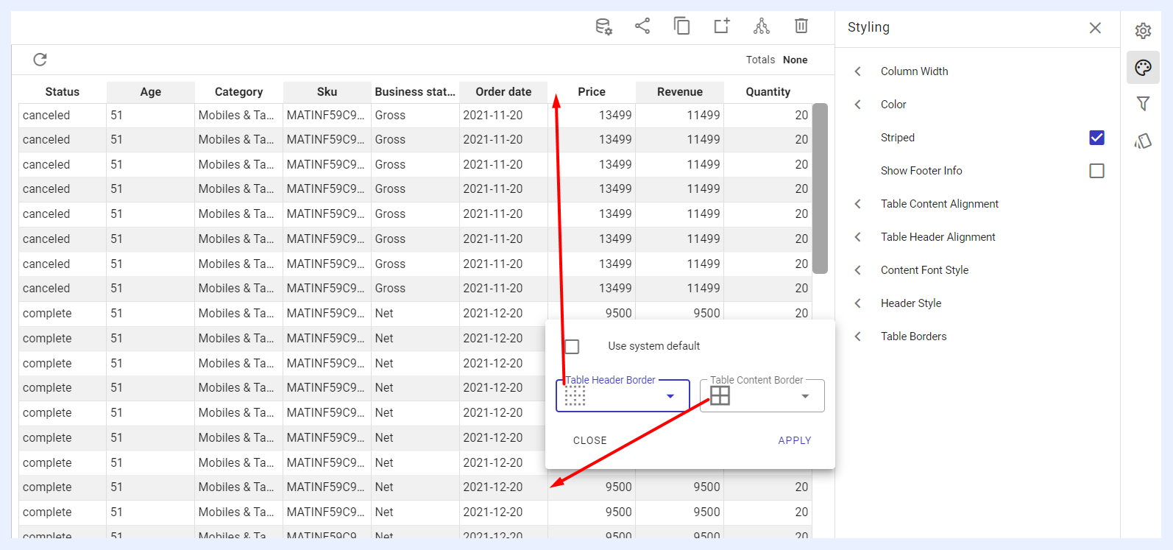Click the CLOSE button in border popup
Screen dimensions: 1173x550
tap(590, 440)
